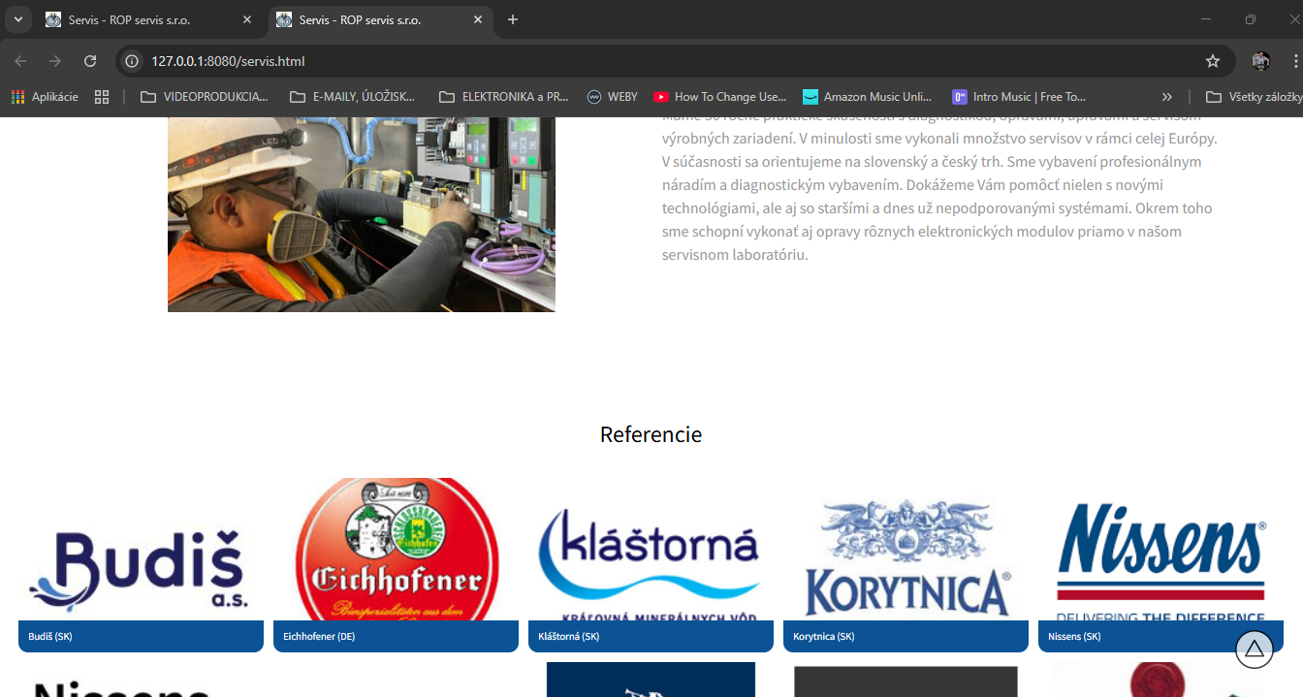Click the site information icon in address bar
The height and width of the screenshot is (697, 1303).
point(133,61)
